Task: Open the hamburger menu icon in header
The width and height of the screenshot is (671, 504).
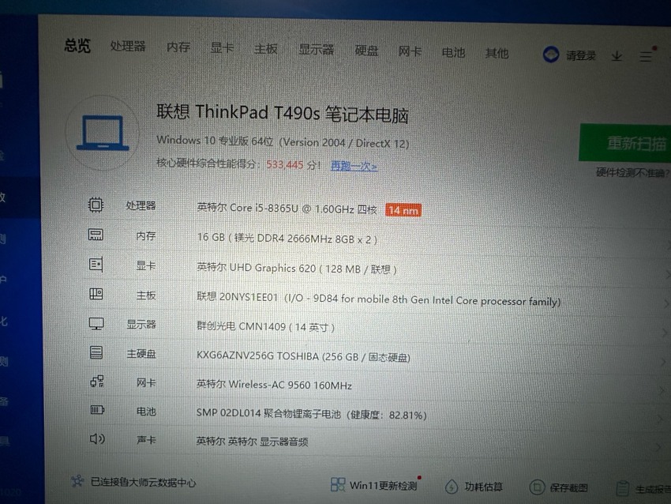Action: [646, 57]
